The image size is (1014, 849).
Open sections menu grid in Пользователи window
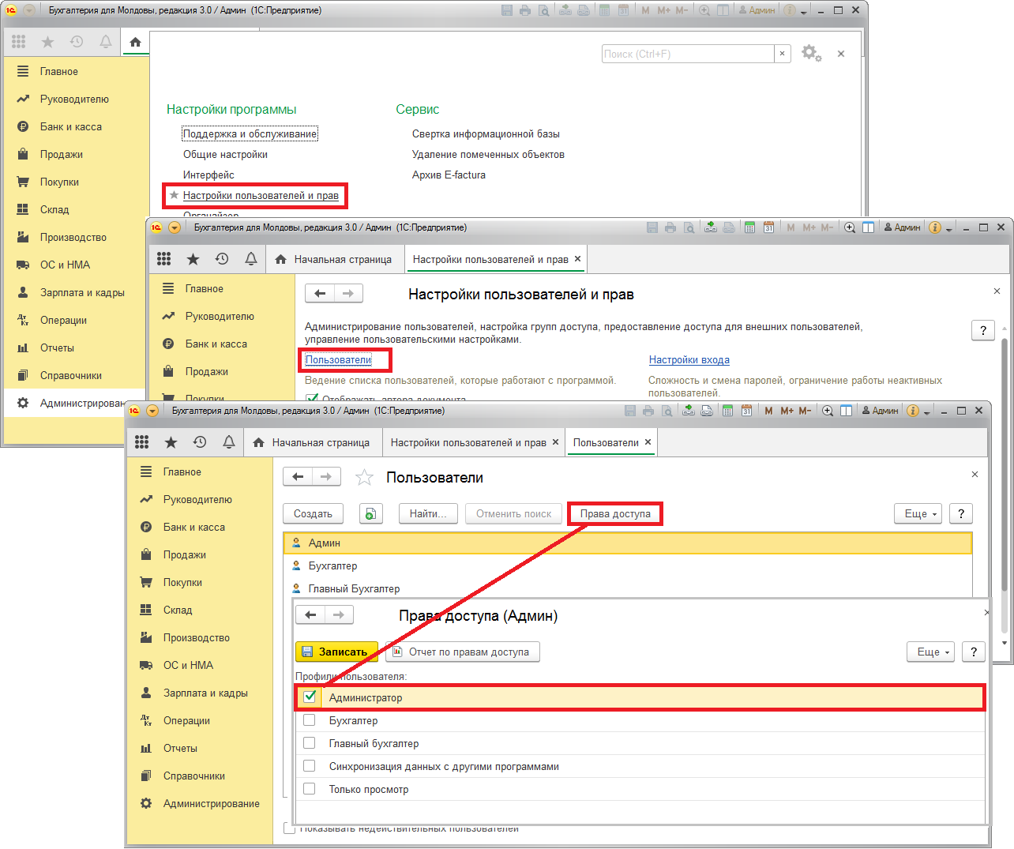(142, 442)
